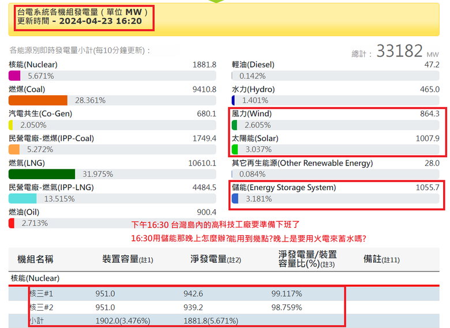Click the IPP-Coal value 1749.4
The width and height of the screenshot is (450, 328).
click(x=204, y=138)
